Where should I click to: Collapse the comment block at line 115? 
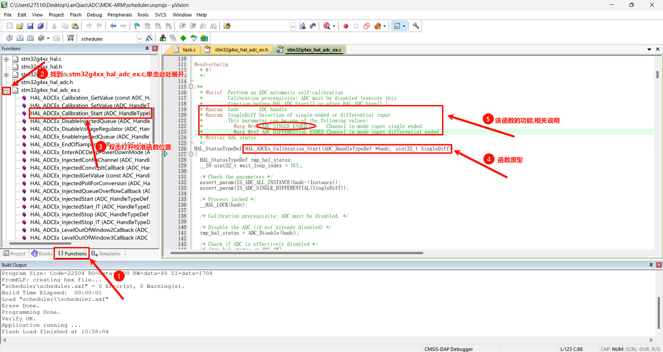click(191, 87)
